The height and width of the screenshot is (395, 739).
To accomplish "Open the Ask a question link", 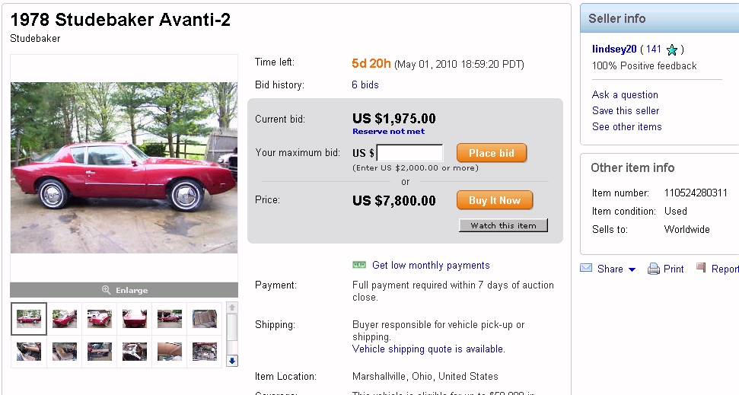I will point(625,95).
